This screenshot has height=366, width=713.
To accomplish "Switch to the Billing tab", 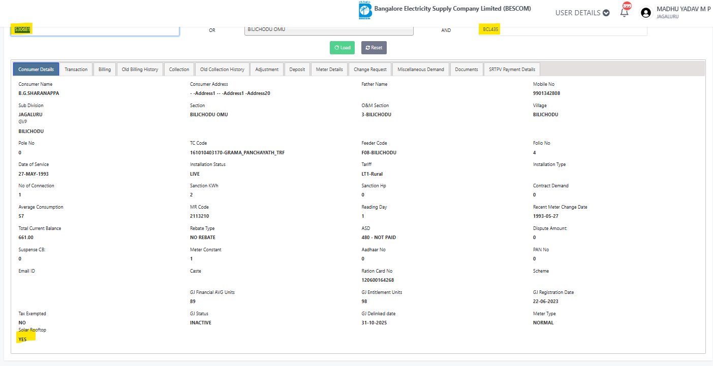I will (105, 70).
